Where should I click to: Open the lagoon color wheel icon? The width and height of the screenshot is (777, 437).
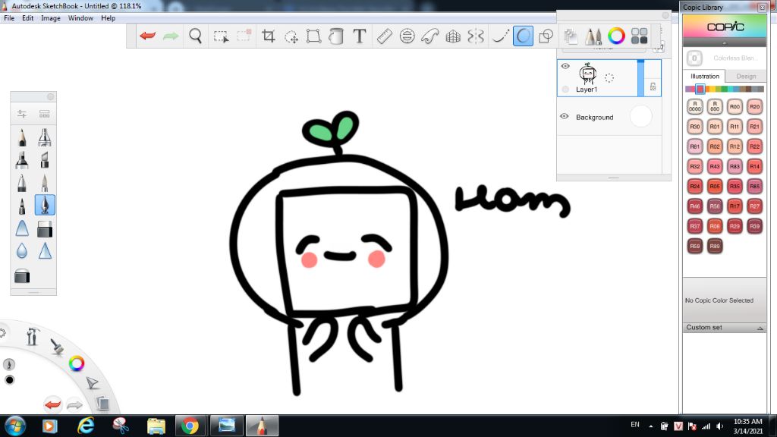click(x=77, y=363)
